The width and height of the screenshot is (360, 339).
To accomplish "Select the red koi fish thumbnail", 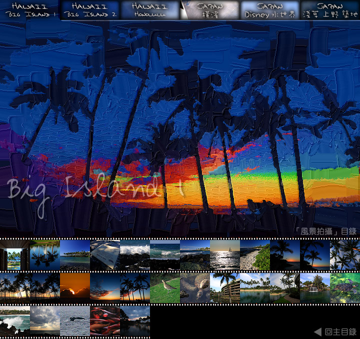I will coord(105,321).
